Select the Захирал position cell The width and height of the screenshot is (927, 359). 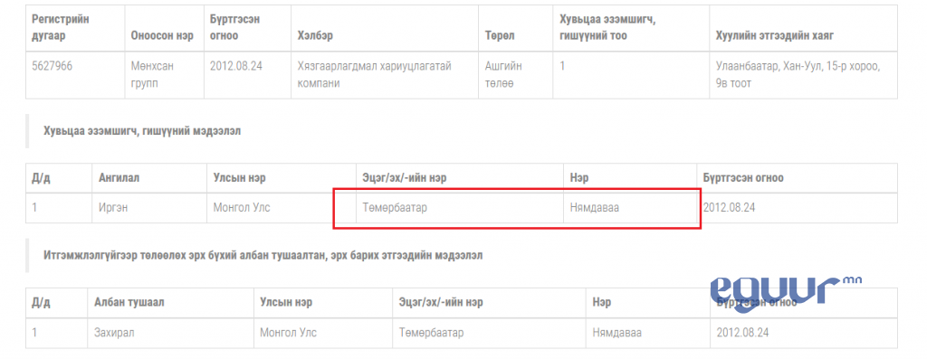pos(114,333)
